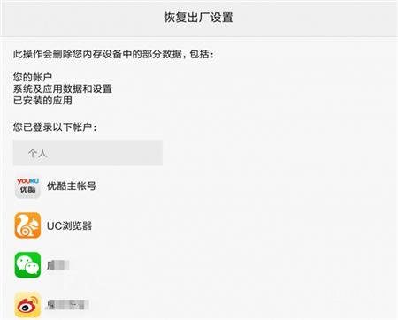Screen dimensions: 398x320
Task: Tap the 优酷 characters inside Youku icon
Action: [27, 190]
